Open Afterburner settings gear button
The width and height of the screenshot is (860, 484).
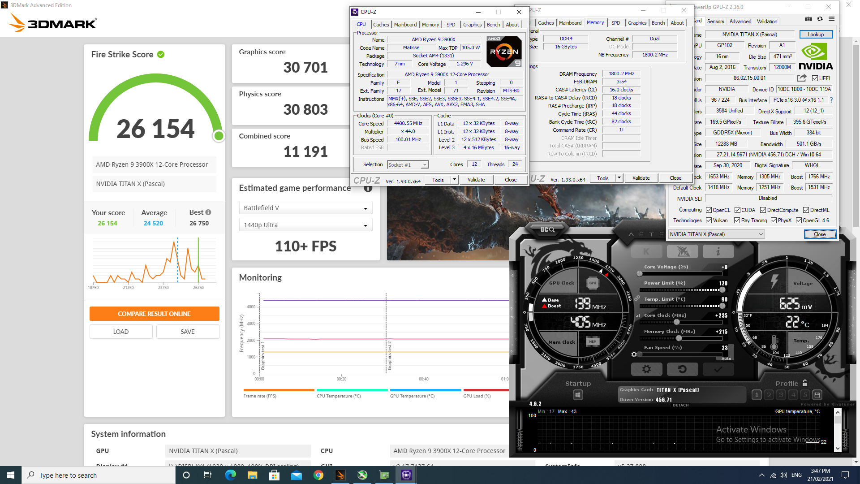pos(646,369)
